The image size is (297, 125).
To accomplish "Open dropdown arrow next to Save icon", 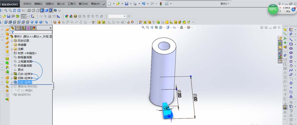I will coord(130,4).
